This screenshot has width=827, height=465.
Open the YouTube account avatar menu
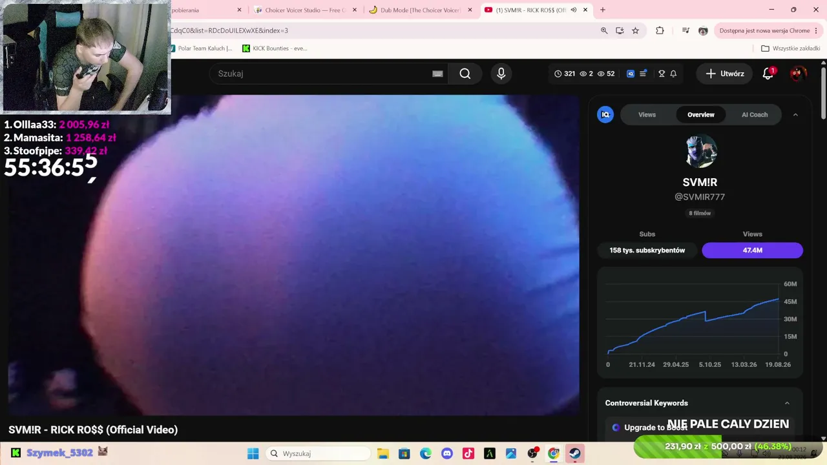798,74
